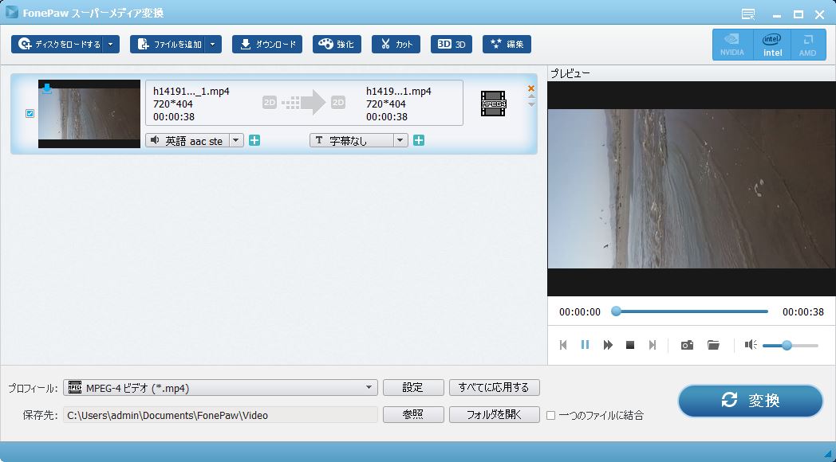Screen dimensions: 836x462
Task: Open the Edit (編集) tool
Action: (507, 44)
